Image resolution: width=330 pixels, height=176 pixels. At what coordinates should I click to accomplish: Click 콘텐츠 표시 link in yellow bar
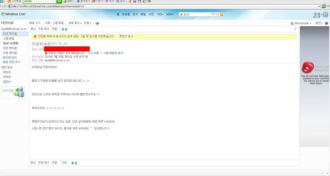[x=126, y=36]
